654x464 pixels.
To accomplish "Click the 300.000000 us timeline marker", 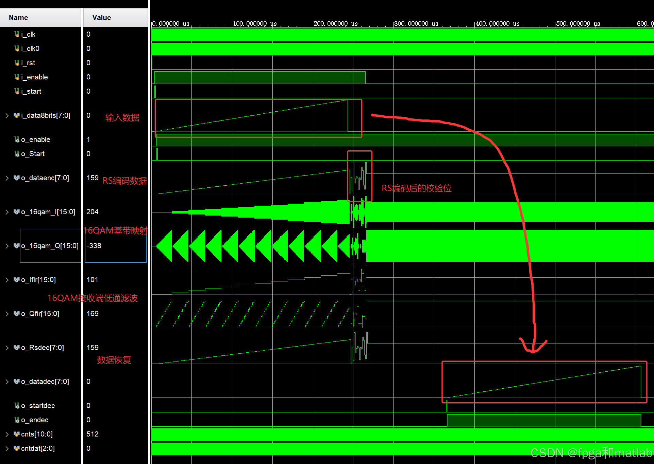I will click(416, 24).
